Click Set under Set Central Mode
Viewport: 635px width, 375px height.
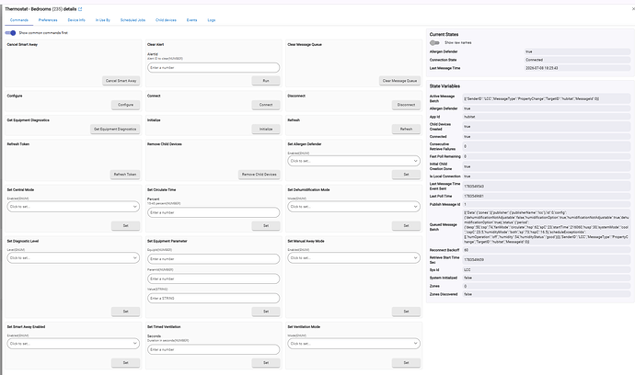click(125, 225)
